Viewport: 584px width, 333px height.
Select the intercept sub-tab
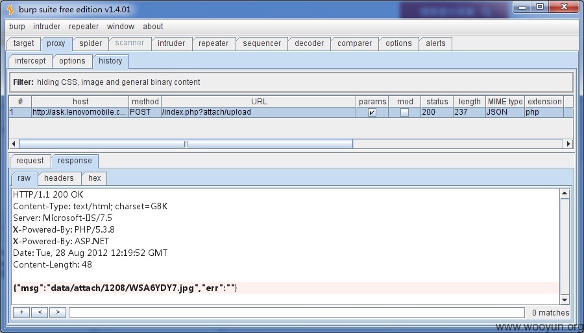coord(30,61)
